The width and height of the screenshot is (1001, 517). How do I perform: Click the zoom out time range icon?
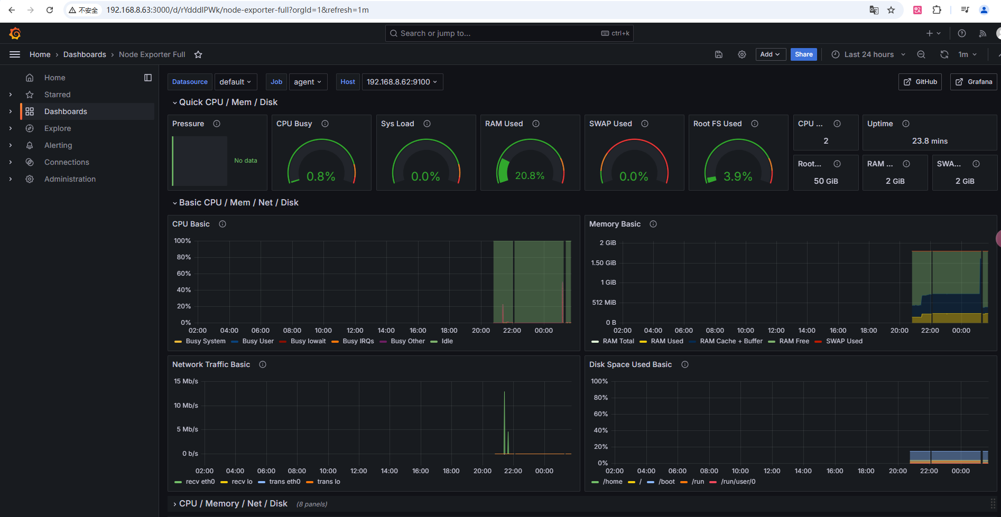pyautogui.click(x=921, y=54)
